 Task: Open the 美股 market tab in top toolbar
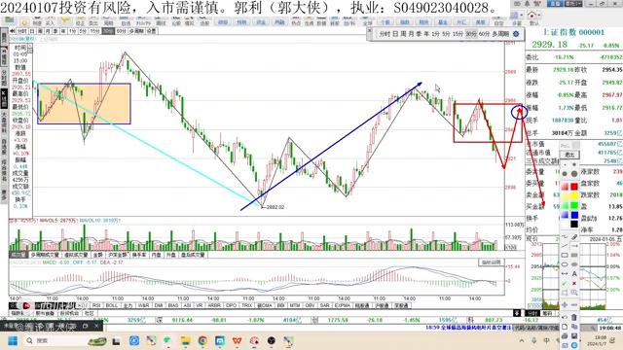[480, 22]
